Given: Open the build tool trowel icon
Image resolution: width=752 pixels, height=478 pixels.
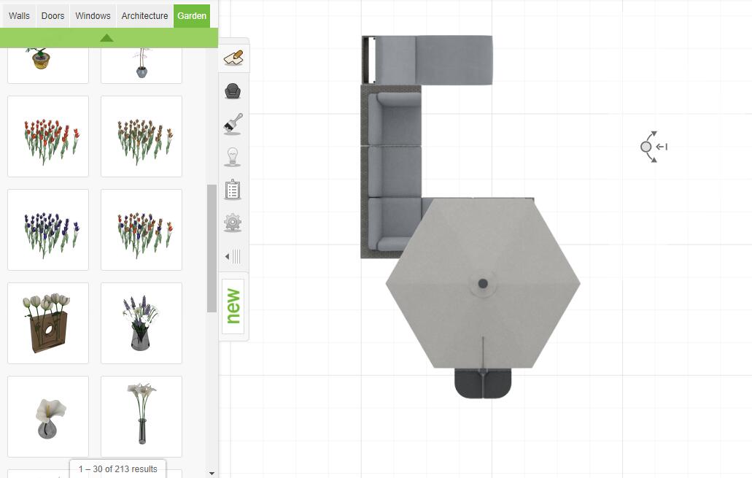Looking at the screenshot, I should (x=233, y=58).
